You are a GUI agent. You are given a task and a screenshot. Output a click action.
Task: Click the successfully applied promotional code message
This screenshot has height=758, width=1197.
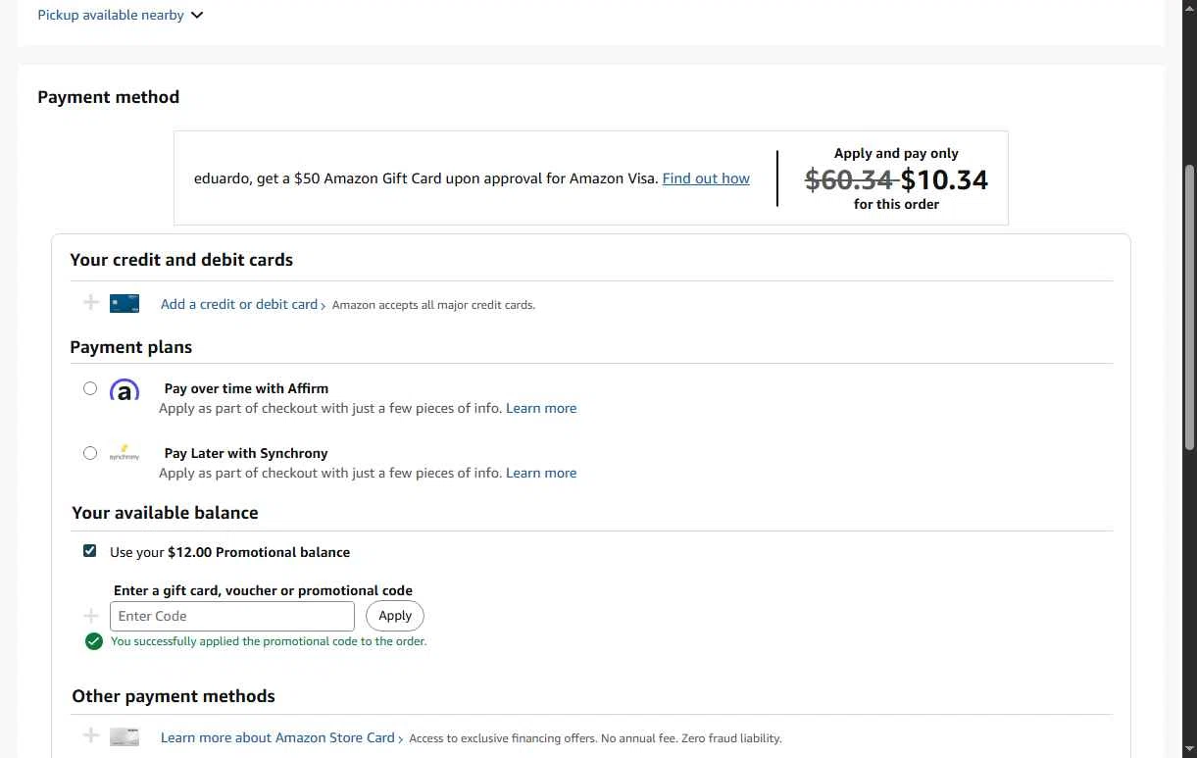point(269,641)
